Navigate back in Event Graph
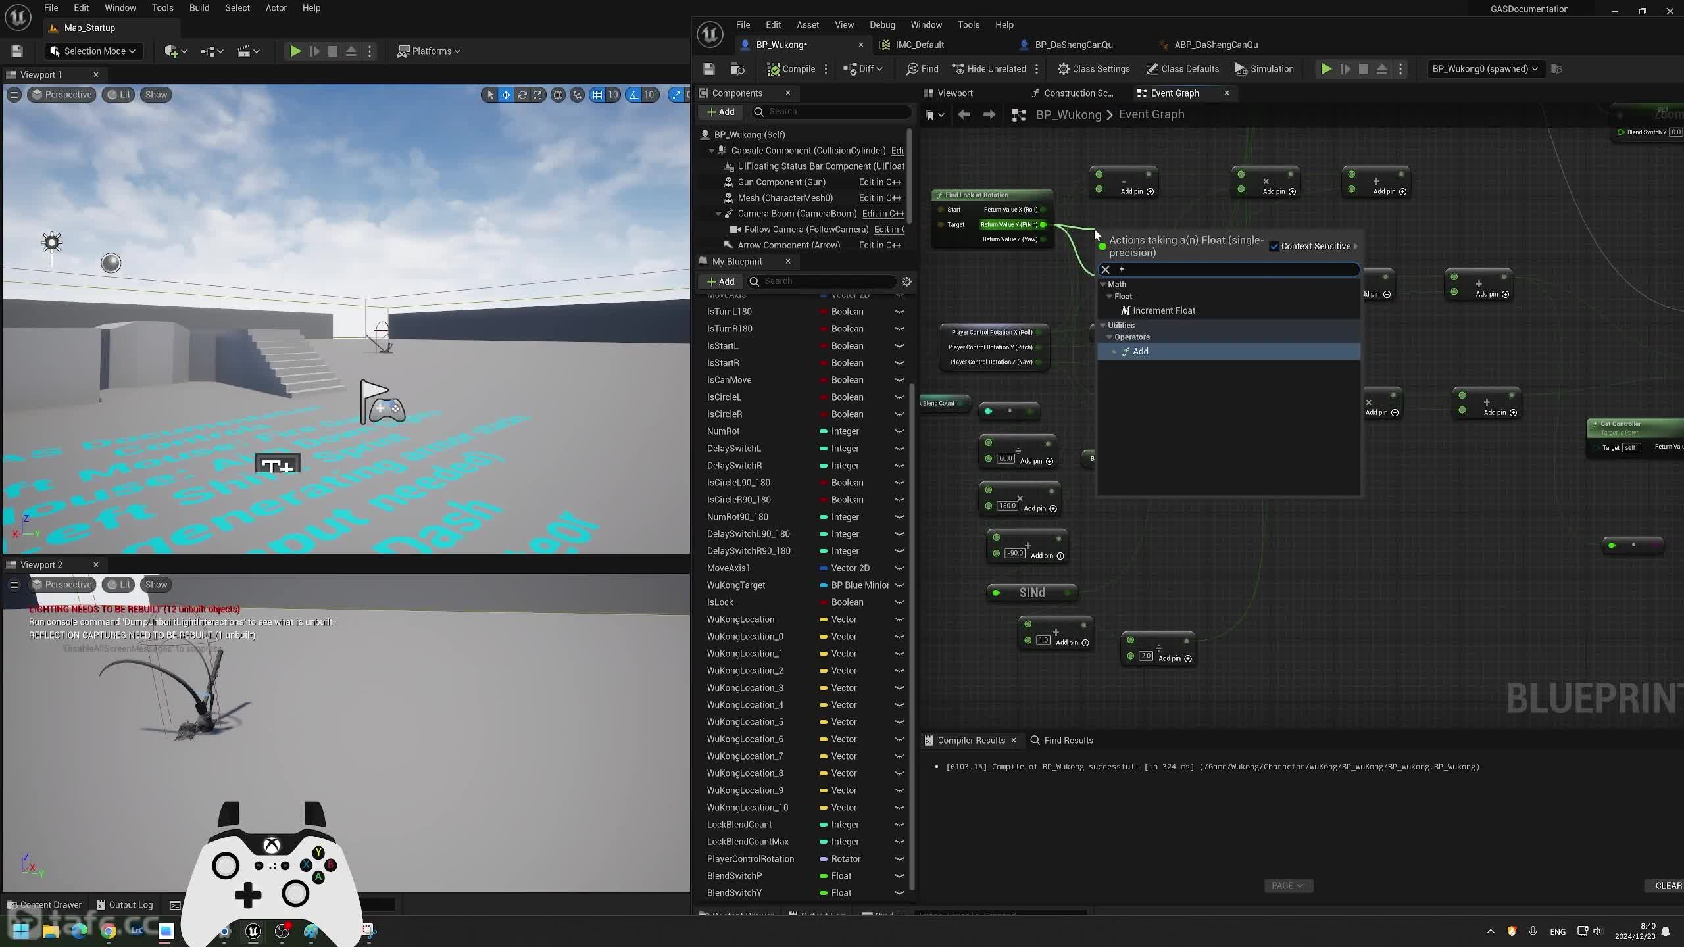This screenshot has width=1684, height=947. 964,115
